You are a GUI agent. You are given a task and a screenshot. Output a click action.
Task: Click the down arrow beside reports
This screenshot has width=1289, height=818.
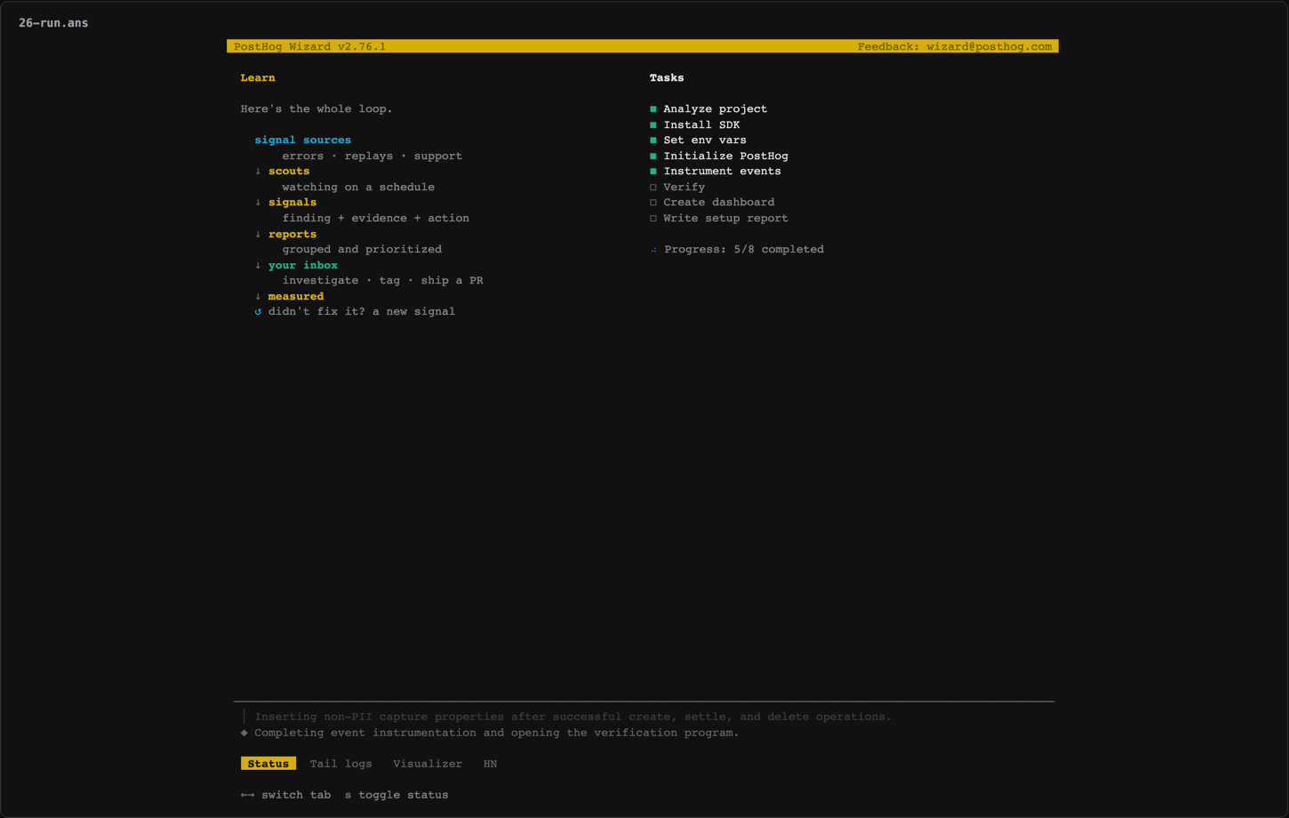point(258,235)
